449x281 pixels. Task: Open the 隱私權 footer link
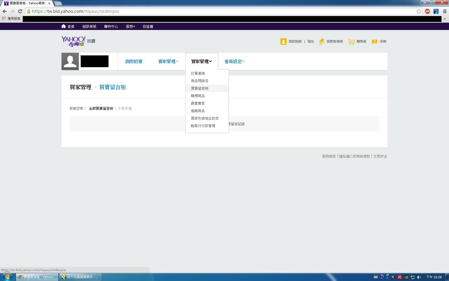(x=344, y=156)
